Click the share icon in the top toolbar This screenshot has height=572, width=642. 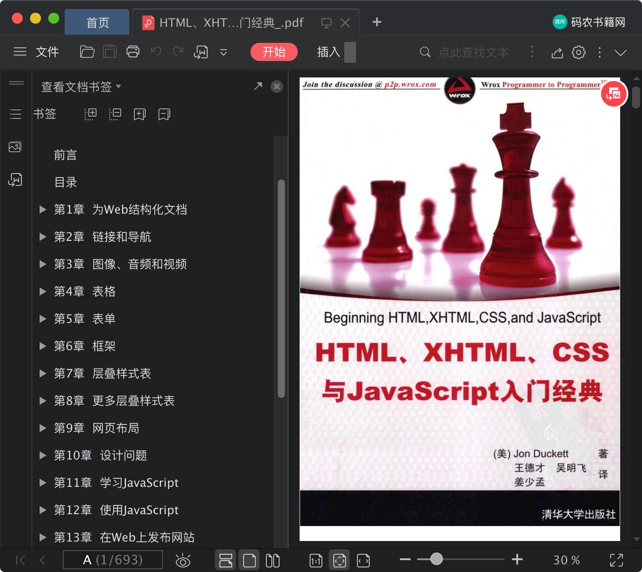[557, 53]
